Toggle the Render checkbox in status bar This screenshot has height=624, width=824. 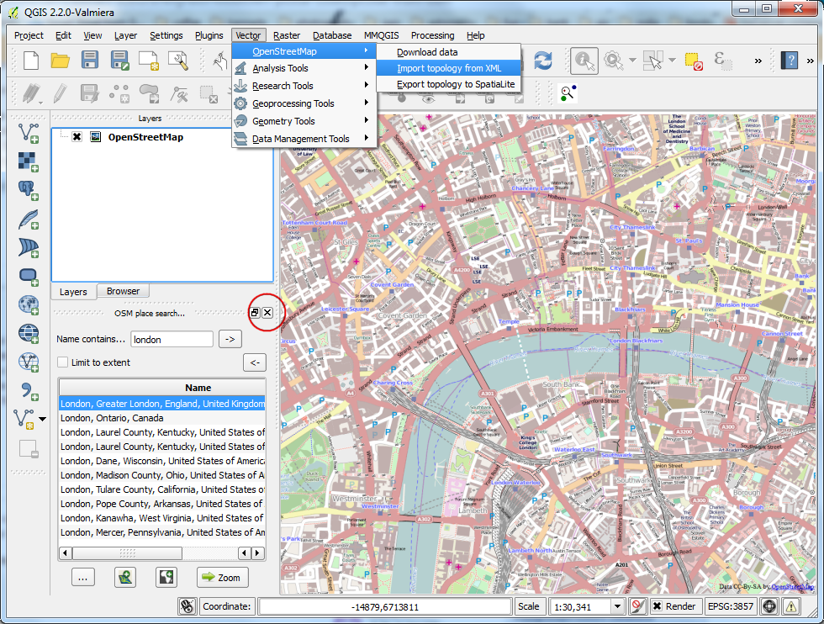[658, 606]
